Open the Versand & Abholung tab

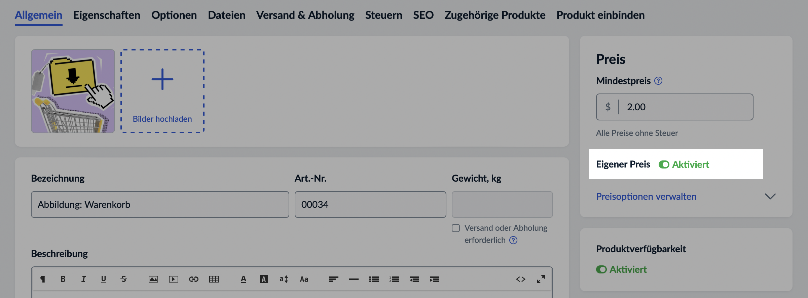[x=305, y=15]
